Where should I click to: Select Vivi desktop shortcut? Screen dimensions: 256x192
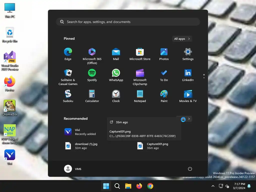coord(10,157)
